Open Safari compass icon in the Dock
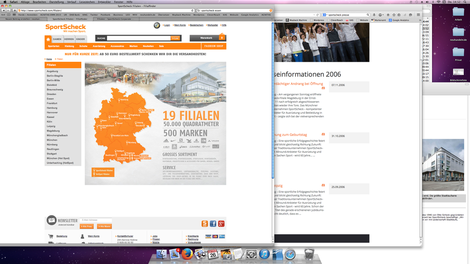Viewport: 470px width, 264px height. 290,254
